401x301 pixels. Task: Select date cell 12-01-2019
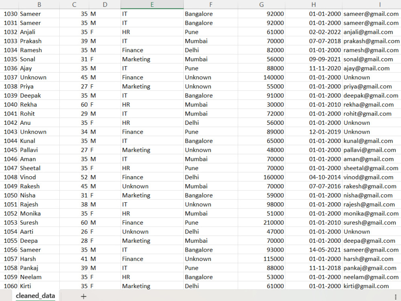pyautogui.click(x=314, y=132)
